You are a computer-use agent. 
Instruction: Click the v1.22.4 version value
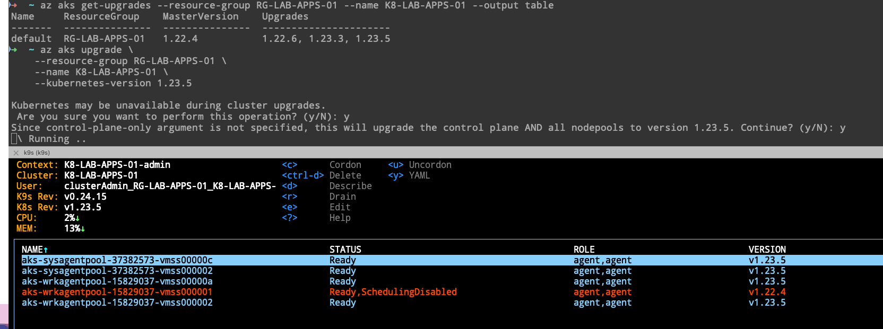tap(767, 292)
